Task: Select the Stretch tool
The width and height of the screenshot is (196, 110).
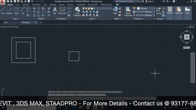Action: (34, 15)
